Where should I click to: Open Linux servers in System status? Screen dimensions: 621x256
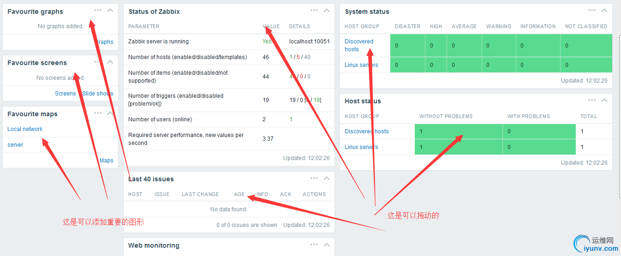point(361,65)
